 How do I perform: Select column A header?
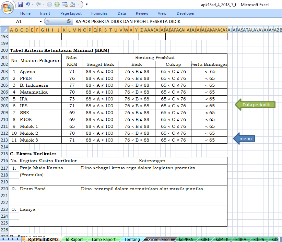pos(11,30)
